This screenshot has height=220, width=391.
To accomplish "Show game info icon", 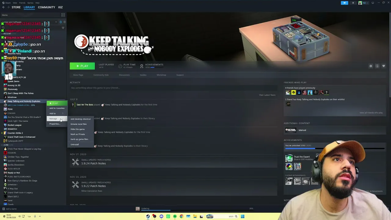I will [x=377, y=66].
